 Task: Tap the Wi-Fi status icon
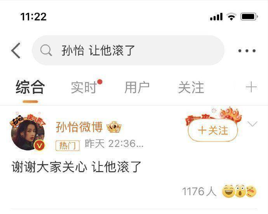point(231,17)
